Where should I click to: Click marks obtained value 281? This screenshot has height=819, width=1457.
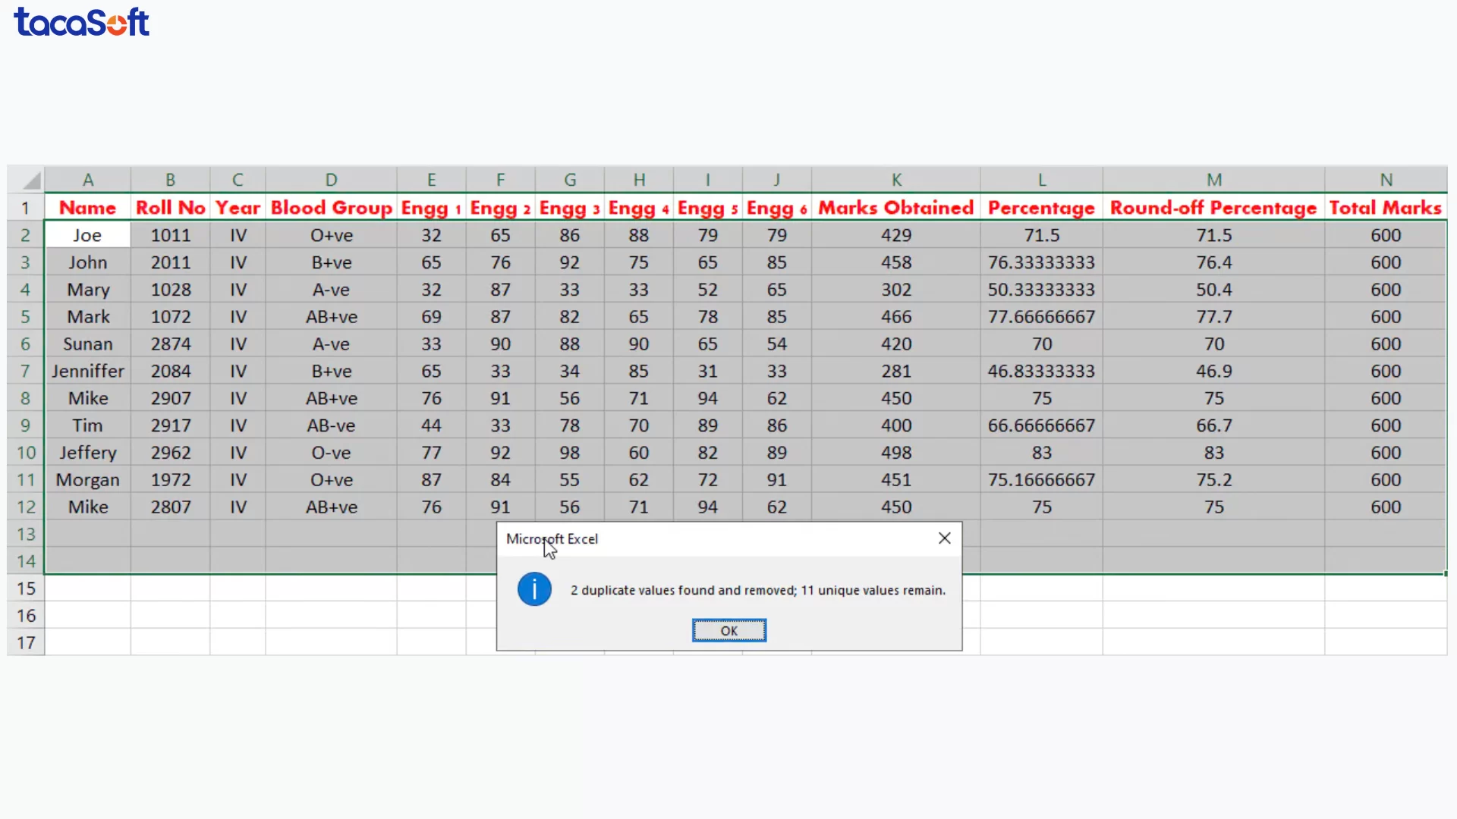(x=896, y=371)
